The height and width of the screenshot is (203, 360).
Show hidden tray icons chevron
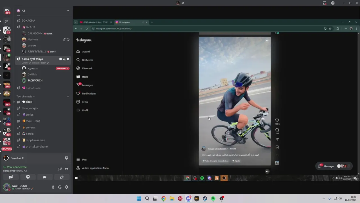point(323,198)
